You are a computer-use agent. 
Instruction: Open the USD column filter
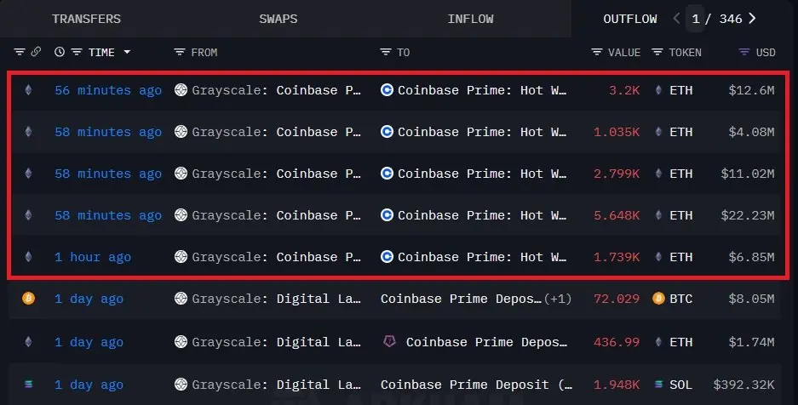pyautogui.click(x=744, y=52)
